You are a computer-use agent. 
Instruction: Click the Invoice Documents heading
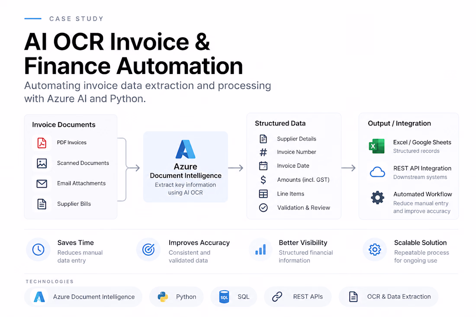[x=64, y=125]
